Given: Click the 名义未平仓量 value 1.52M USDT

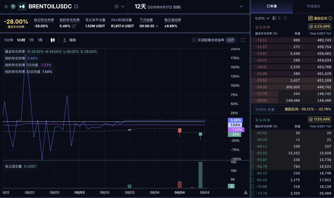Looking at the screenshot, I should click(95, 26).
